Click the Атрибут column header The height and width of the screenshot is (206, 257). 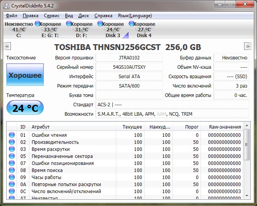click(x=72, y=127)
